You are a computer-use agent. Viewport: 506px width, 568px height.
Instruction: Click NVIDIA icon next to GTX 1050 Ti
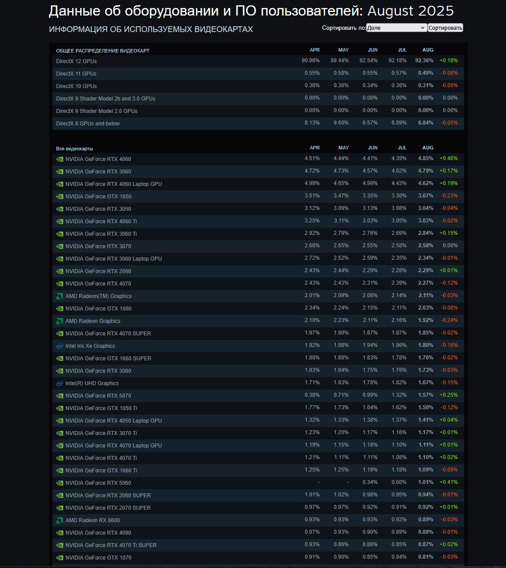pos(60,408)
